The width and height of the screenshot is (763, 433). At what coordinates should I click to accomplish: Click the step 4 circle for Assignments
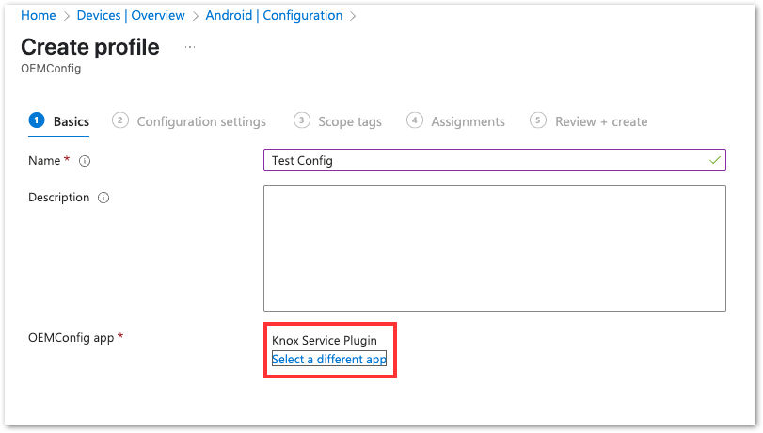(x=415, y=120)
